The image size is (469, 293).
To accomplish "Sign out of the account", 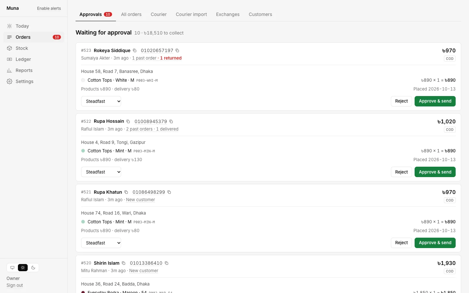I will pyautogui.click(x=15, y=285).
